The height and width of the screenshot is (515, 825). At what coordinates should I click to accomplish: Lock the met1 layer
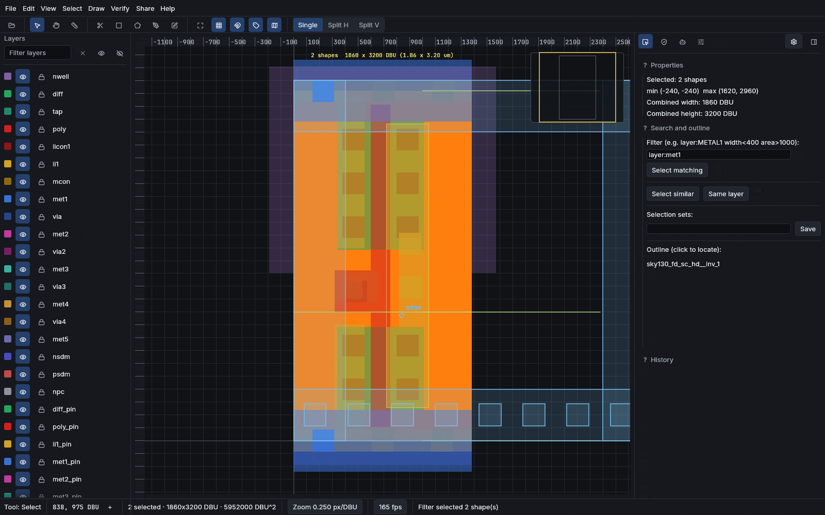click(42, 199)
